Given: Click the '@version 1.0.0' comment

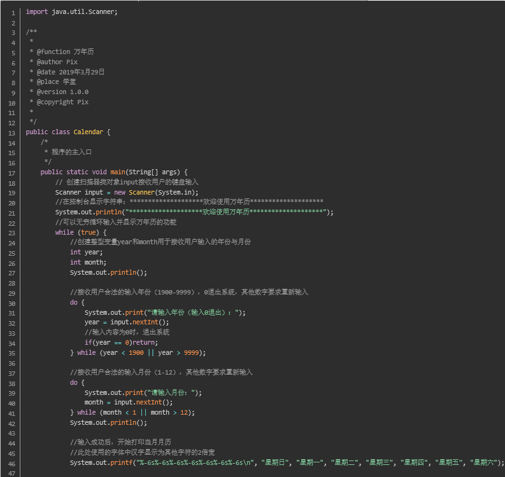Looking at the screenshot, I should (x=62, y=92).
